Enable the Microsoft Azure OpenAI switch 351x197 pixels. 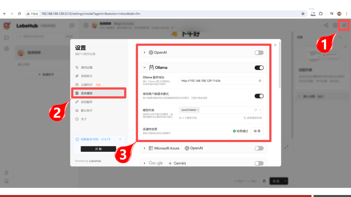[x=259, y=148]
